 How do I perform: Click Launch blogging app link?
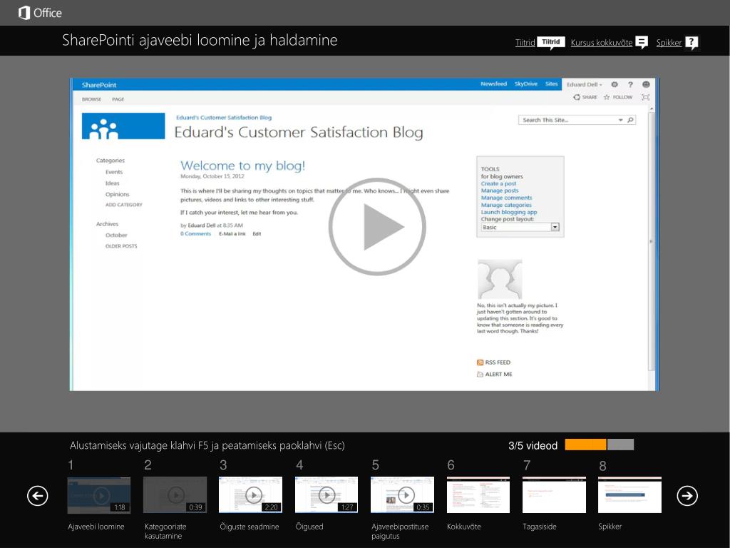[x=509, y=212]
